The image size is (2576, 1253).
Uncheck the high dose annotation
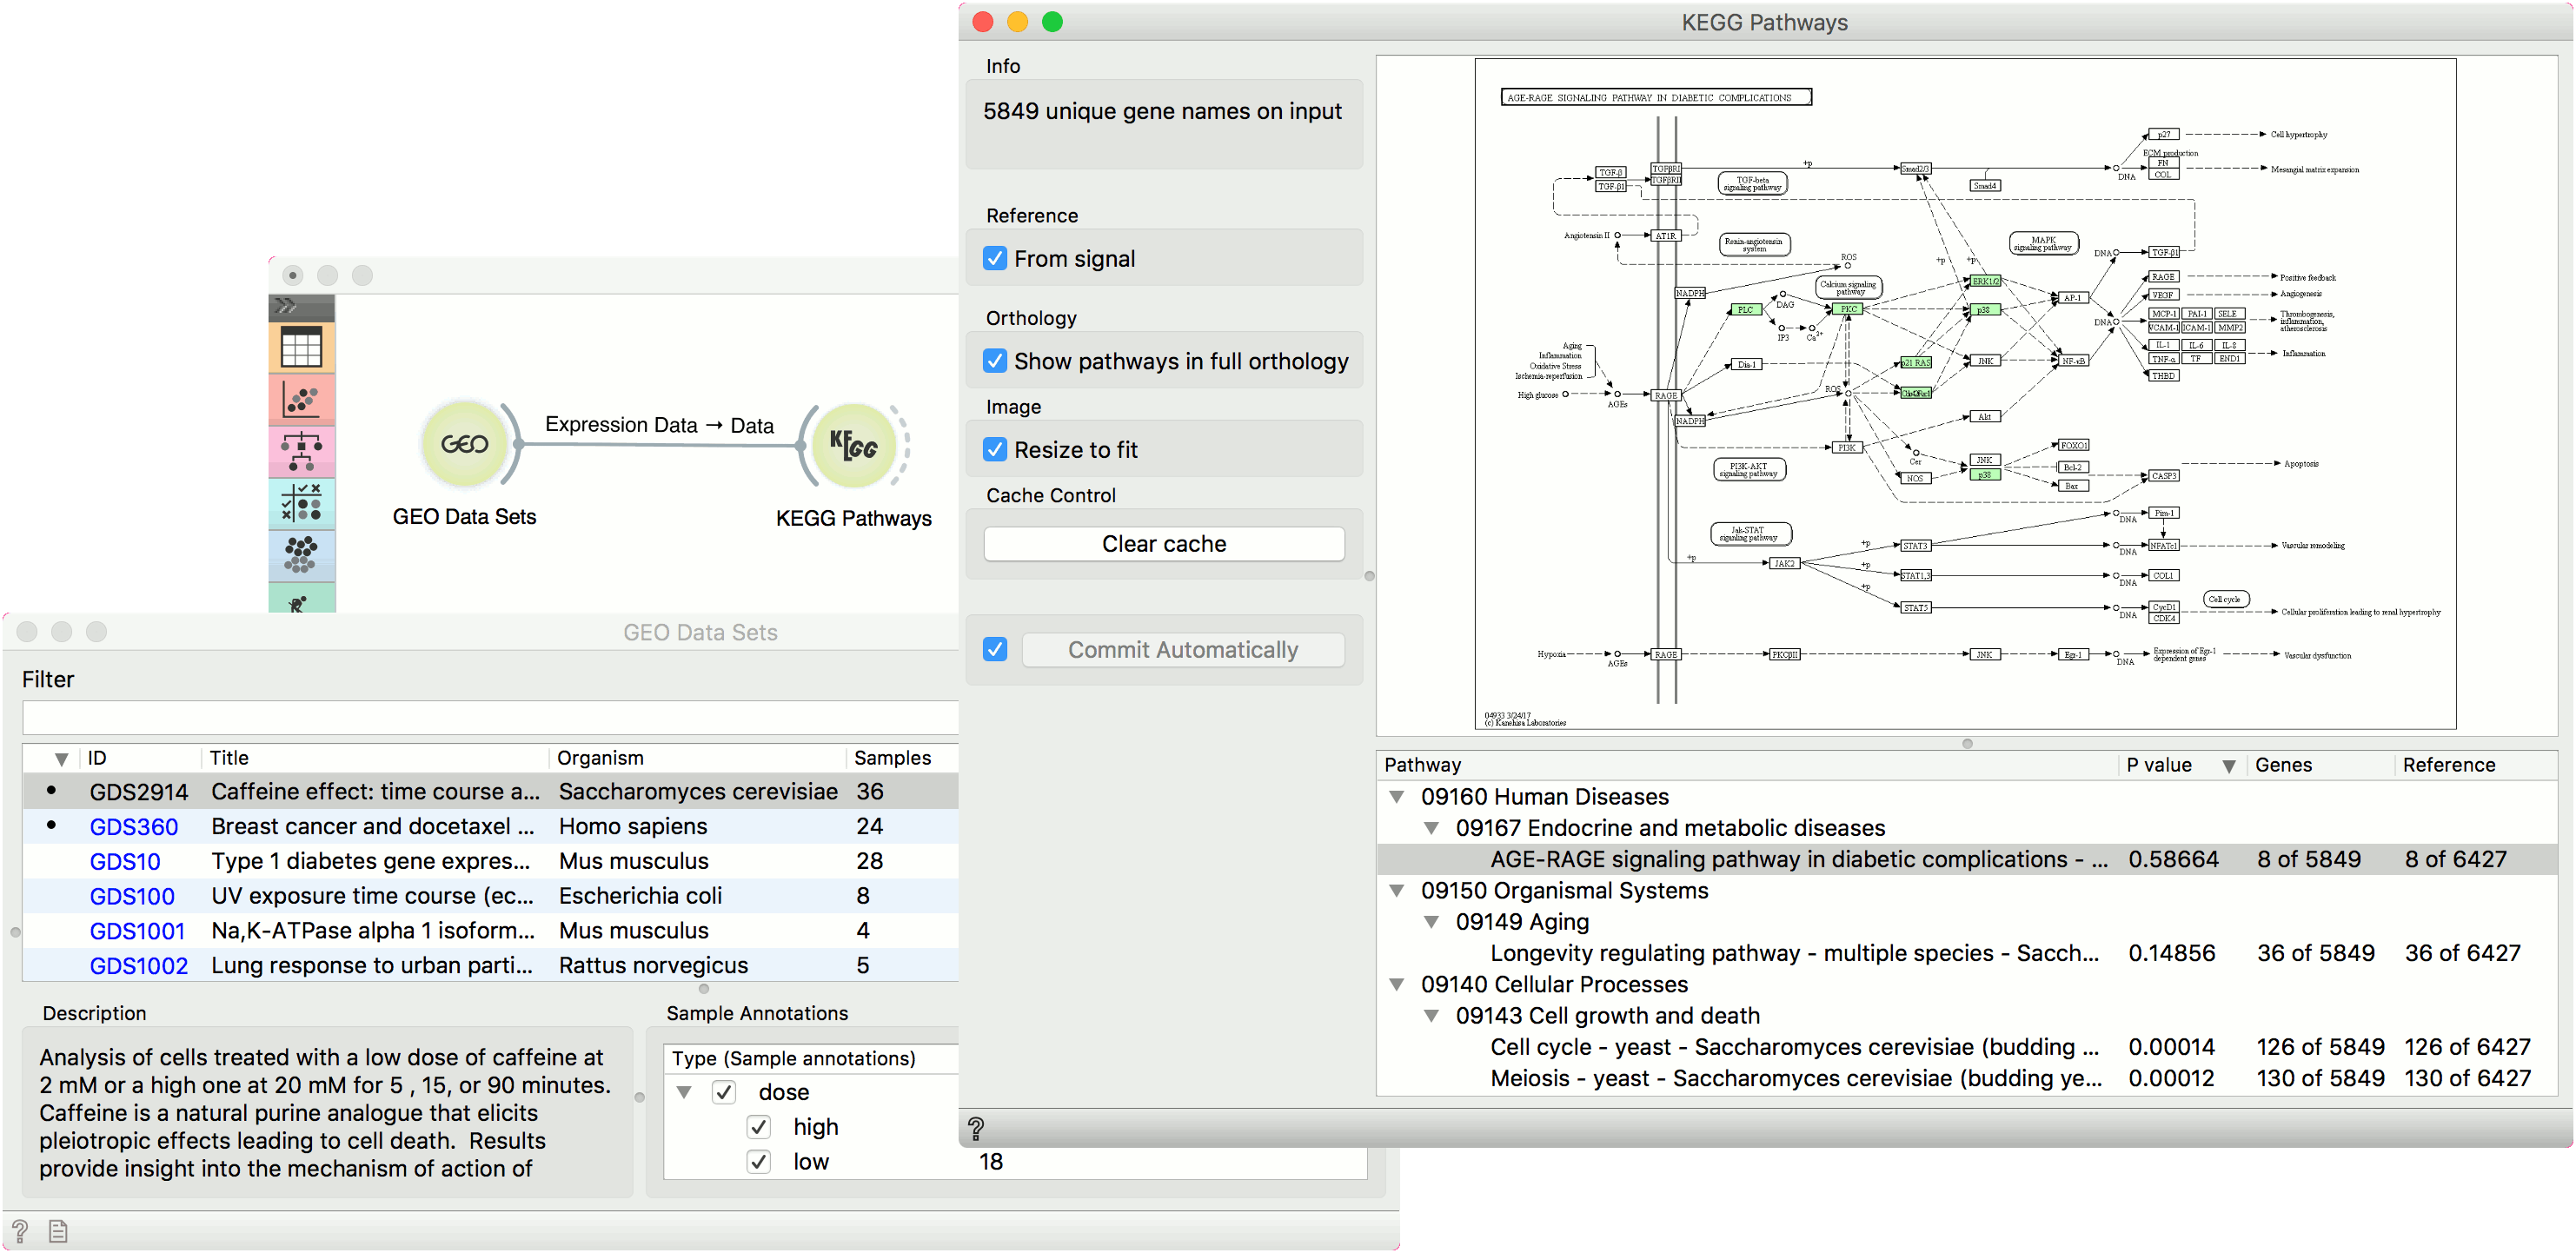759,1127
